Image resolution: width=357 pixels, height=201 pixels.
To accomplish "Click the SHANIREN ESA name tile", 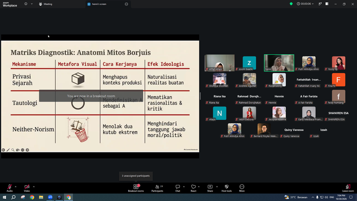I will pos(339,113).
